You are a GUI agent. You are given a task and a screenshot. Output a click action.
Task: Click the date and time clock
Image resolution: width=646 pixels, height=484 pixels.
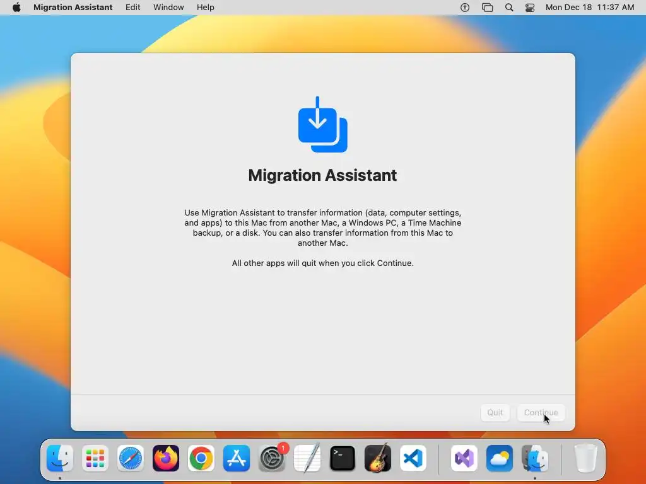coord(590,8)
